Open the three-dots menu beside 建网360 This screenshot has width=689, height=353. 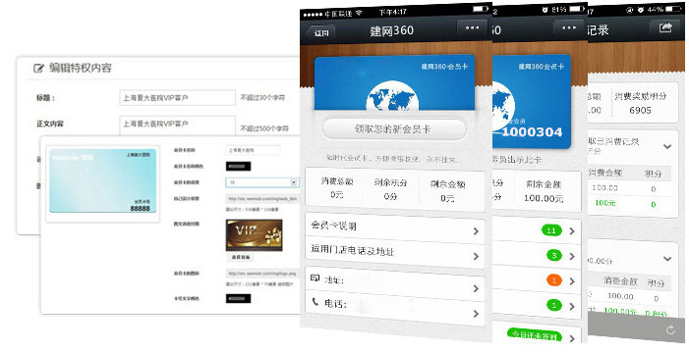pos(472,27)
